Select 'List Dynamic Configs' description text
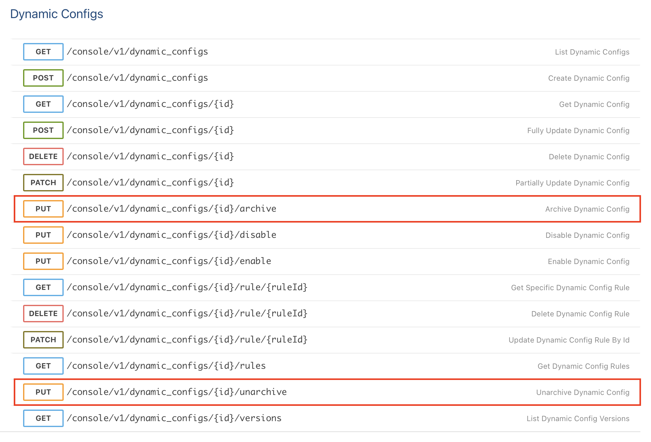Image resolution: width=651 pixels, height=442 pixels. (x=592, y=52)
